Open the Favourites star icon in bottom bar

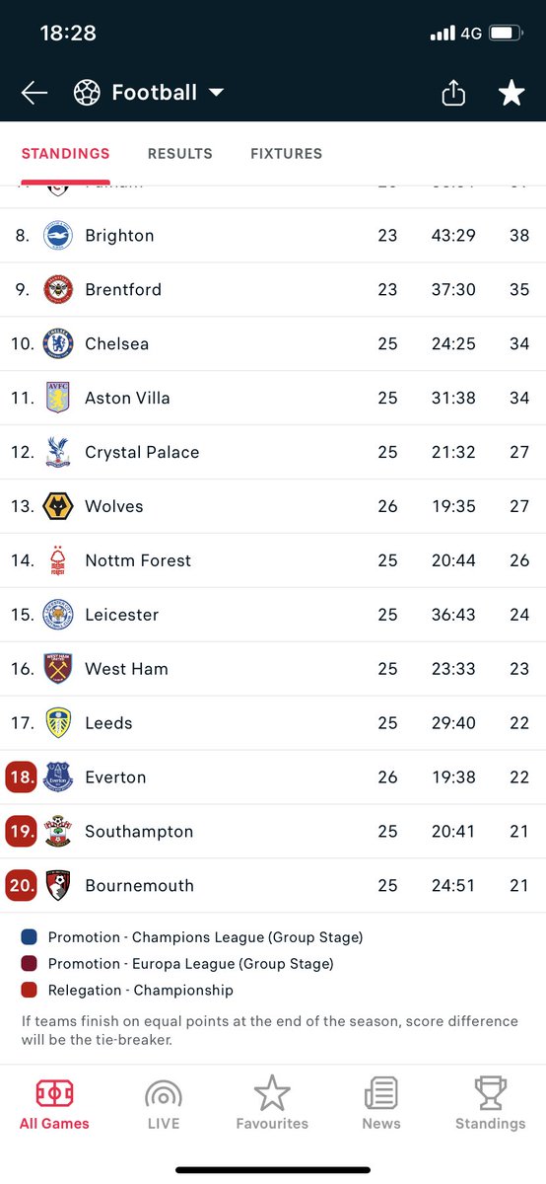pyautogui.click(x=272, y=1093)
